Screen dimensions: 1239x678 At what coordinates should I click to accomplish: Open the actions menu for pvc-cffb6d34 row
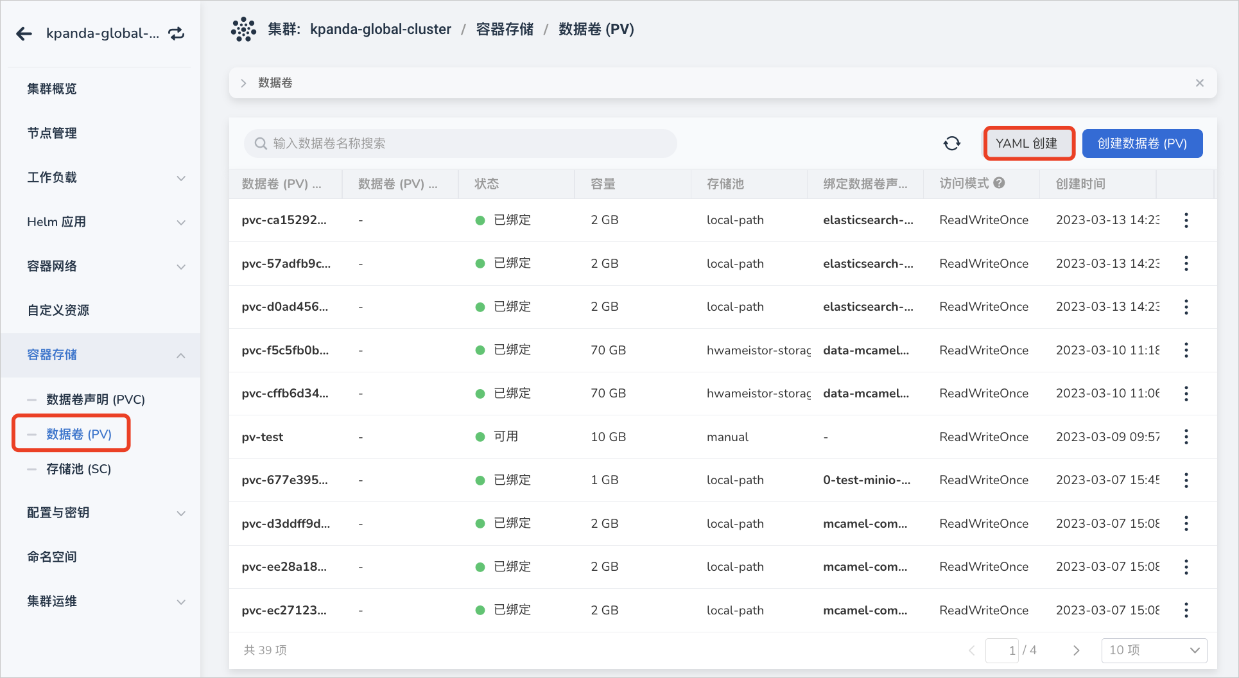coord(1186,394)
